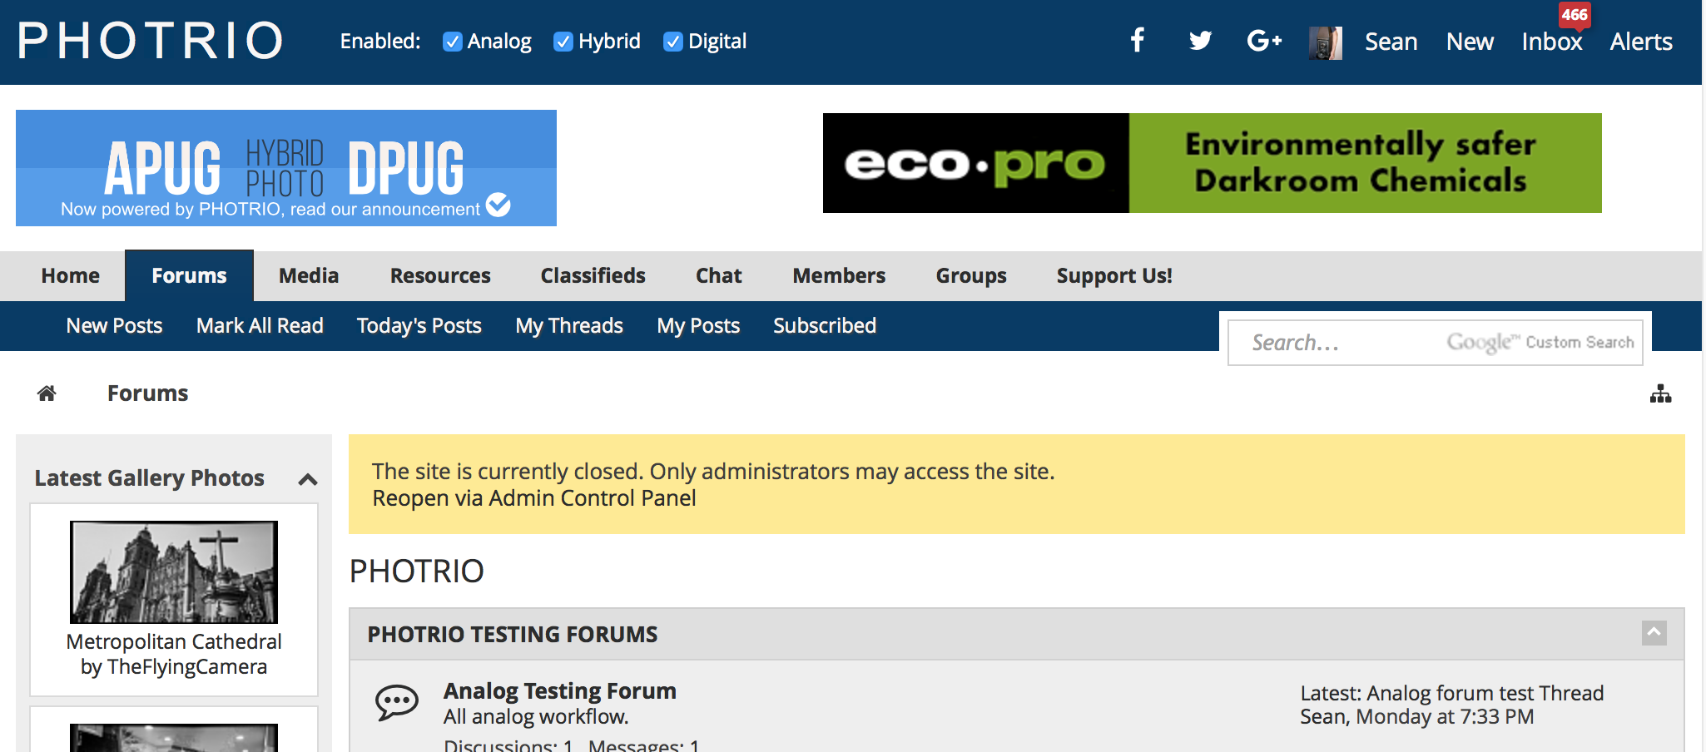
Task: Open the sitemap tree icon
Action: click(x=1660, y=393)
